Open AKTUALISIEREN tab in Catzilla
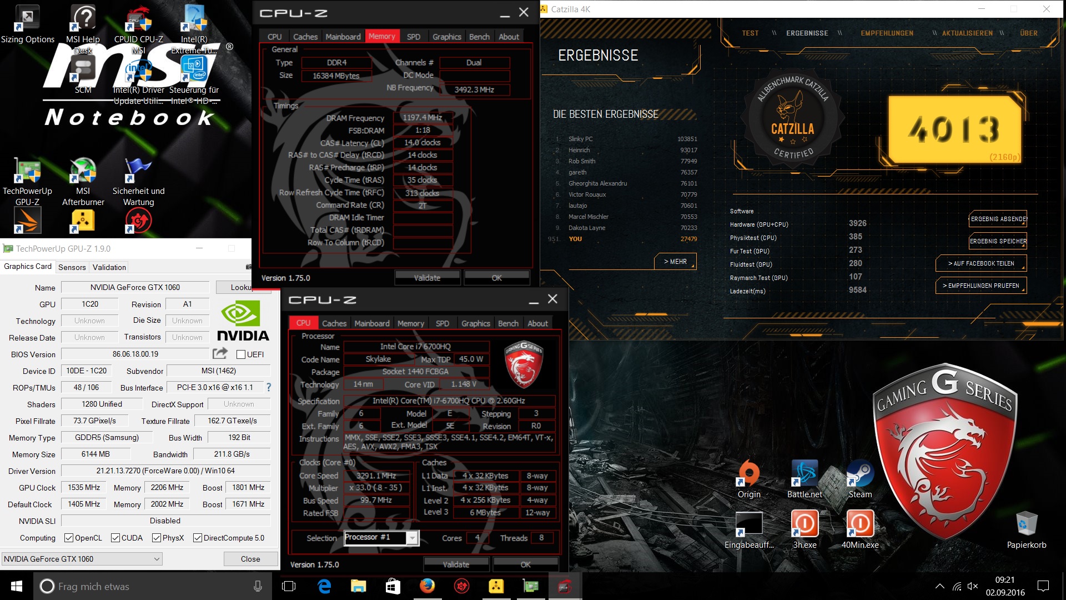Viewport: 1066px width, 600px height. click(x=967, y=33)
